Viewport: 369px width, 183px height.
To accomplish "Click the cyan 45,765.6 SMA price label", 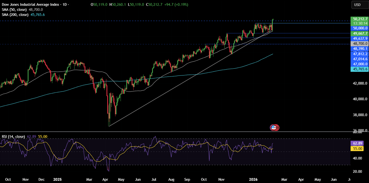I will (360, 69).
